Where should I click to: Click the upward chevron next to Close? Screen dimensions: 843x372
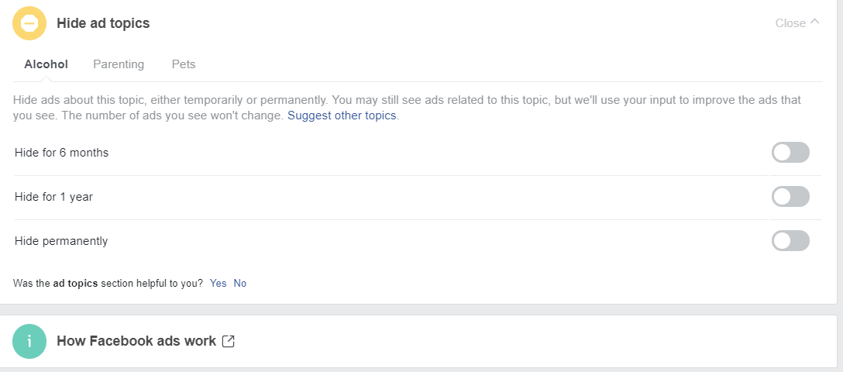coord(814,22)
